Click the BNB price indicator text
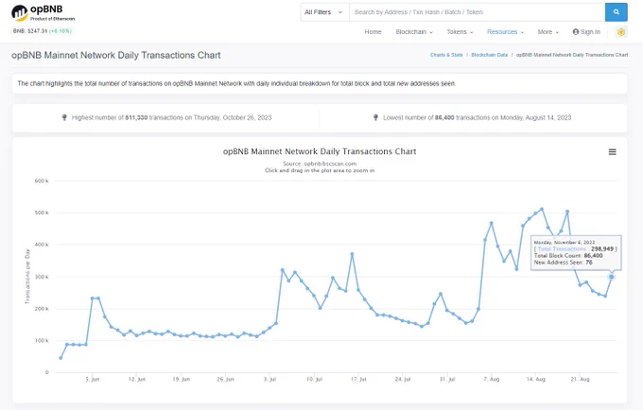 (42, 31)
